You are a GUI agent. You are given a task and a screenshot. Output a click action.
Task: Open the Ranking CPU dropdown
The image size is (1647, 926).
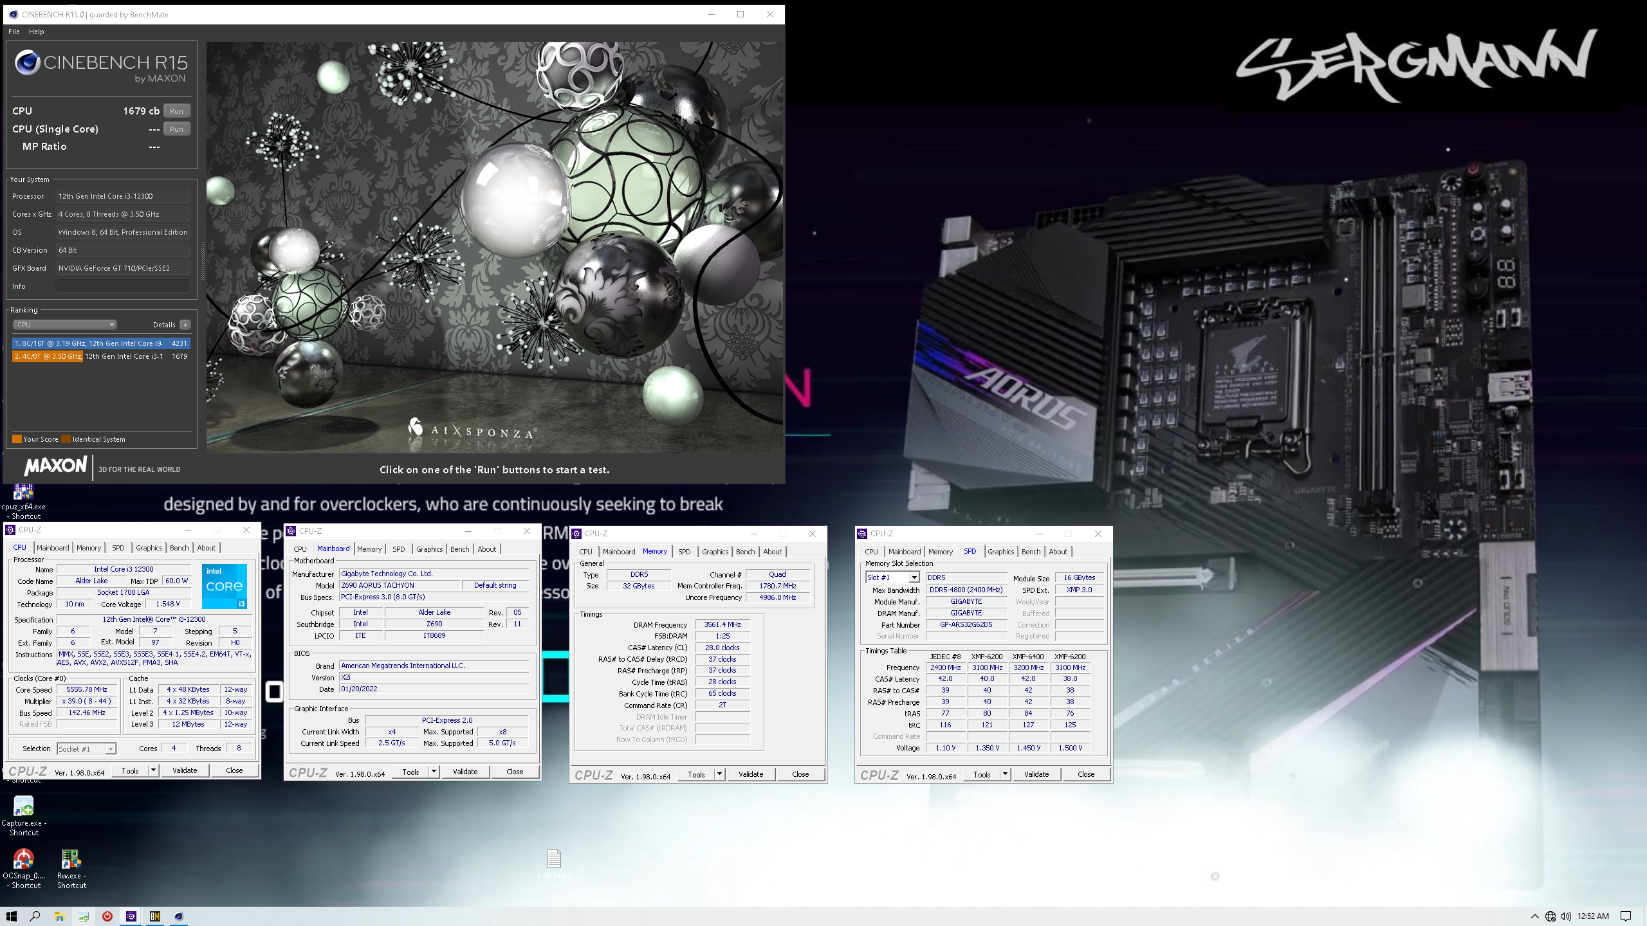[x=65, y=325]
